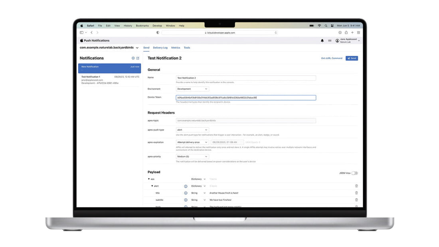Click the Wi-Fi status icon
The image size is (439, 247).
(319, 26)
